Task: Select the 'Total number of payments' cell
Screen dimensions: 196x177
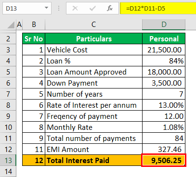Action: (x=94, y=139)
